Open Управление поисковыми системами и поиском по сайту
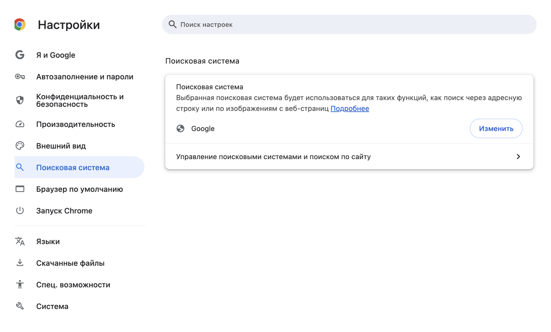 (349, 157)
